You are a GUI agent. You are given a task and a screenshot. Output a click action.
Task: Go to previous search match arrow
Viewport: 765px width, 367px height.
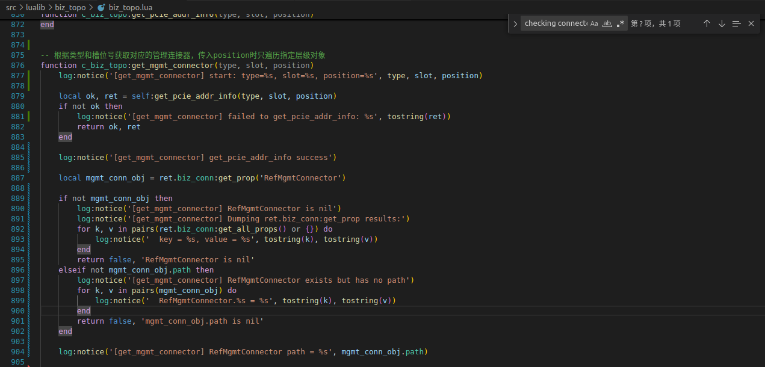707,23
